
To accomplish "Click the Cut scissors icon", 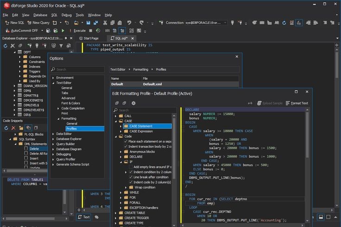I will click(x=105, y=23).
